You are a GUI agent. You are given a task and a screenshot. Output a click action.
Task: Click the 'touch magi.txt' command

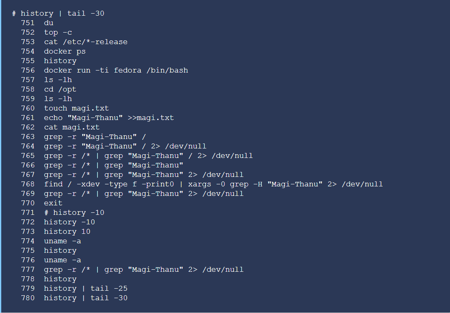tap(76, 108)
